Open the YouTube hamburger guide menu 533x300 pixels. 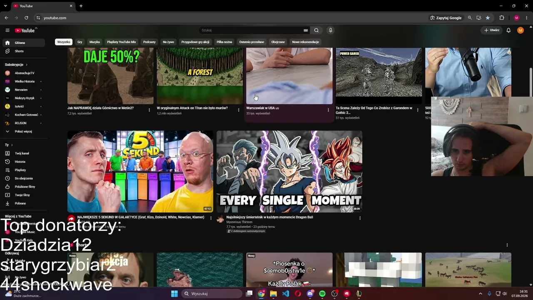[x=7, y=30]
